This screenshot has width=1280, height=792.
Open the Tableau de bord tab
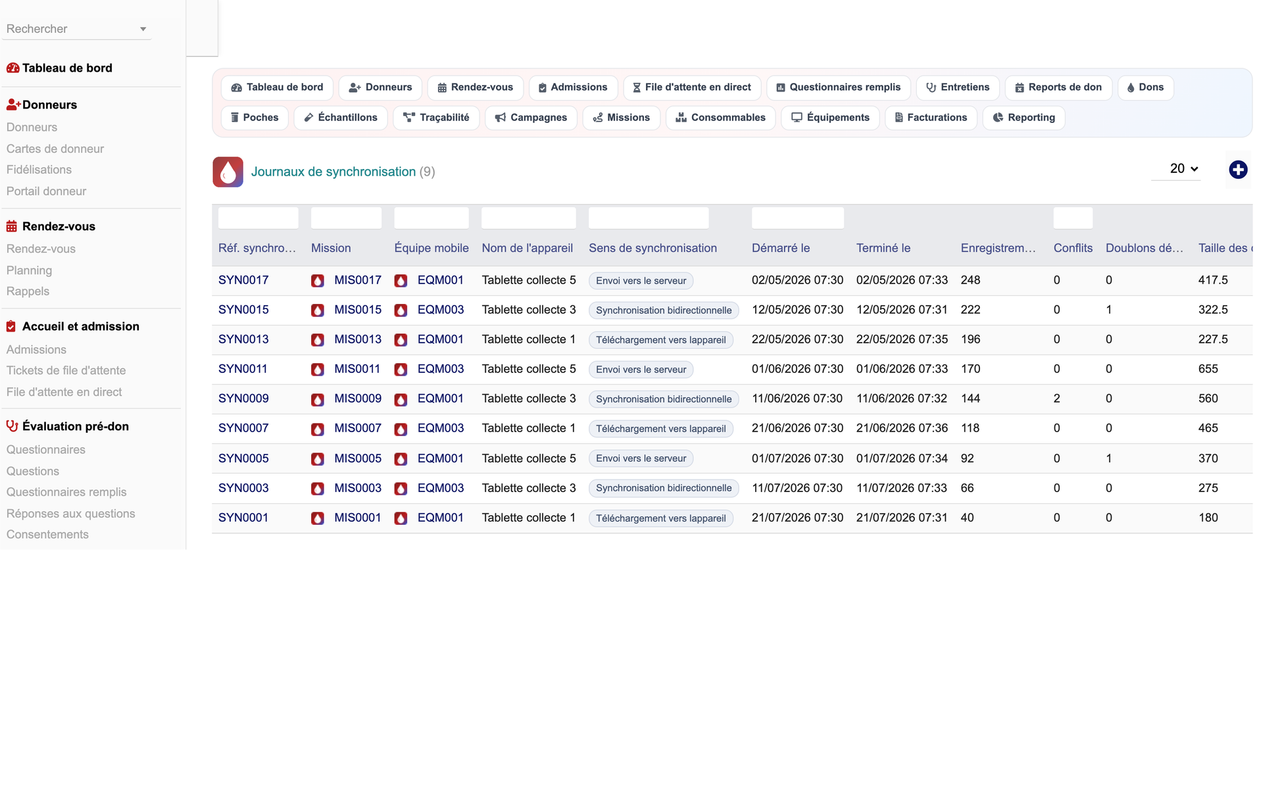click(277, 87)
